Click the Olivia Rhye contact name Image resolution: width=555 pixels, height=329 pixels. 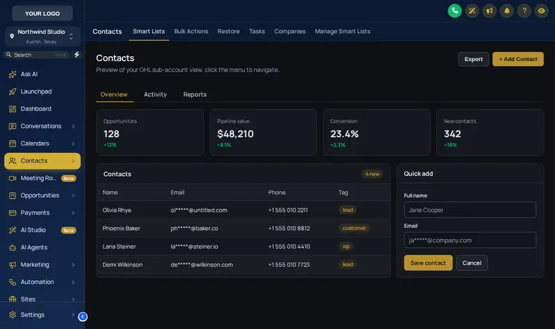click(117, 211)
